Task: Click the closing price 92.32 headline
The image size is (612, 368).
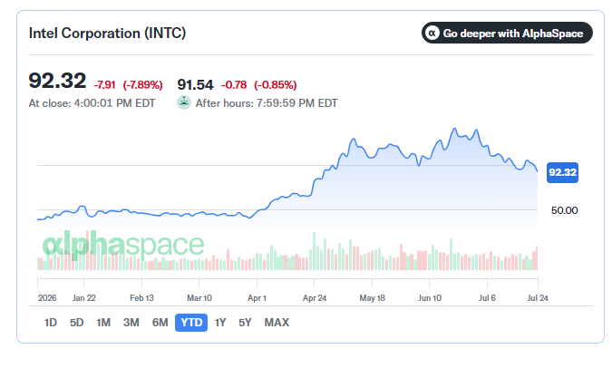Action: coord(57,81)
